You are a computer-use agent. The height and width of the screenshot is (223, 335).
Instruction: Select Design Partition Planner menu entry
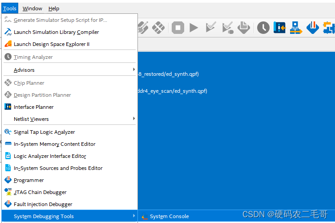(x=42, y=95)
